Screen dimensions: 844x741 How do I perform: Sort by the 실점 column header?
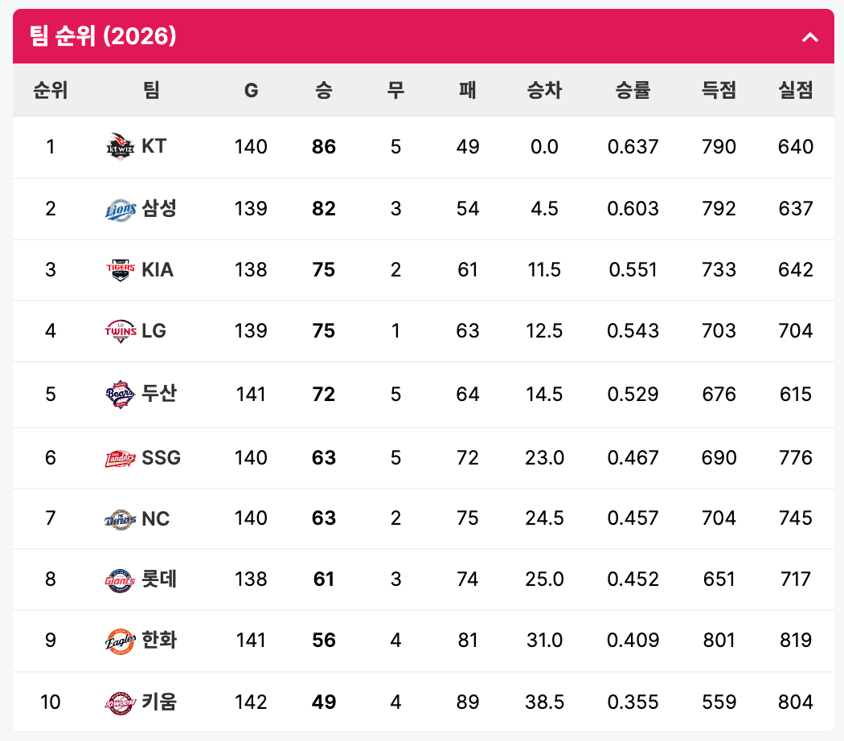796,90
